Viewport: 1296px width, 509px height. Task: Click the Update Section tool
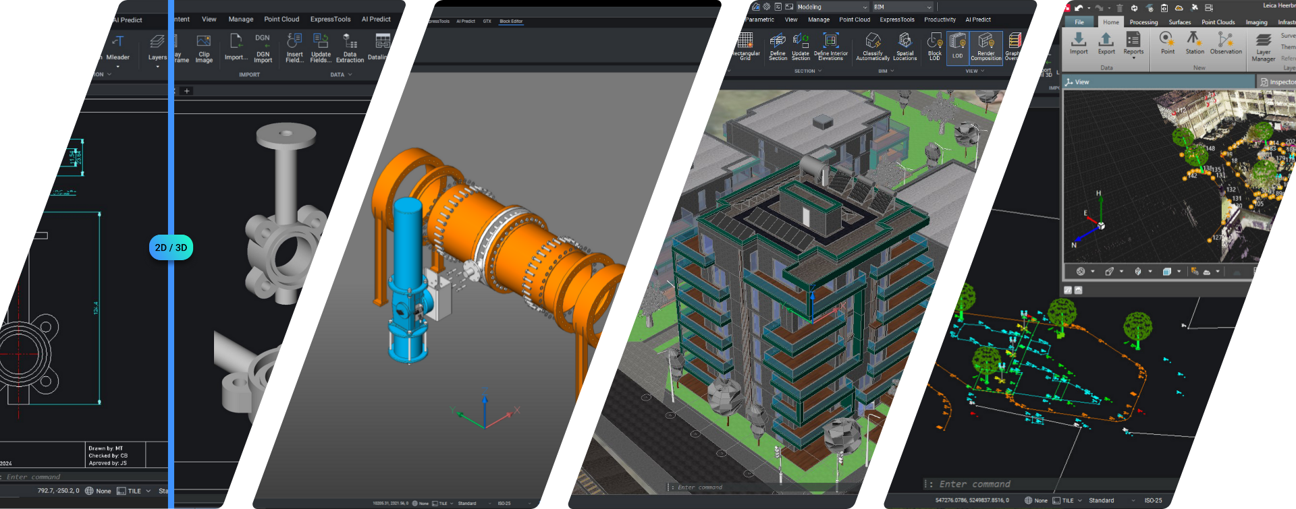click(x=801, y=47)
